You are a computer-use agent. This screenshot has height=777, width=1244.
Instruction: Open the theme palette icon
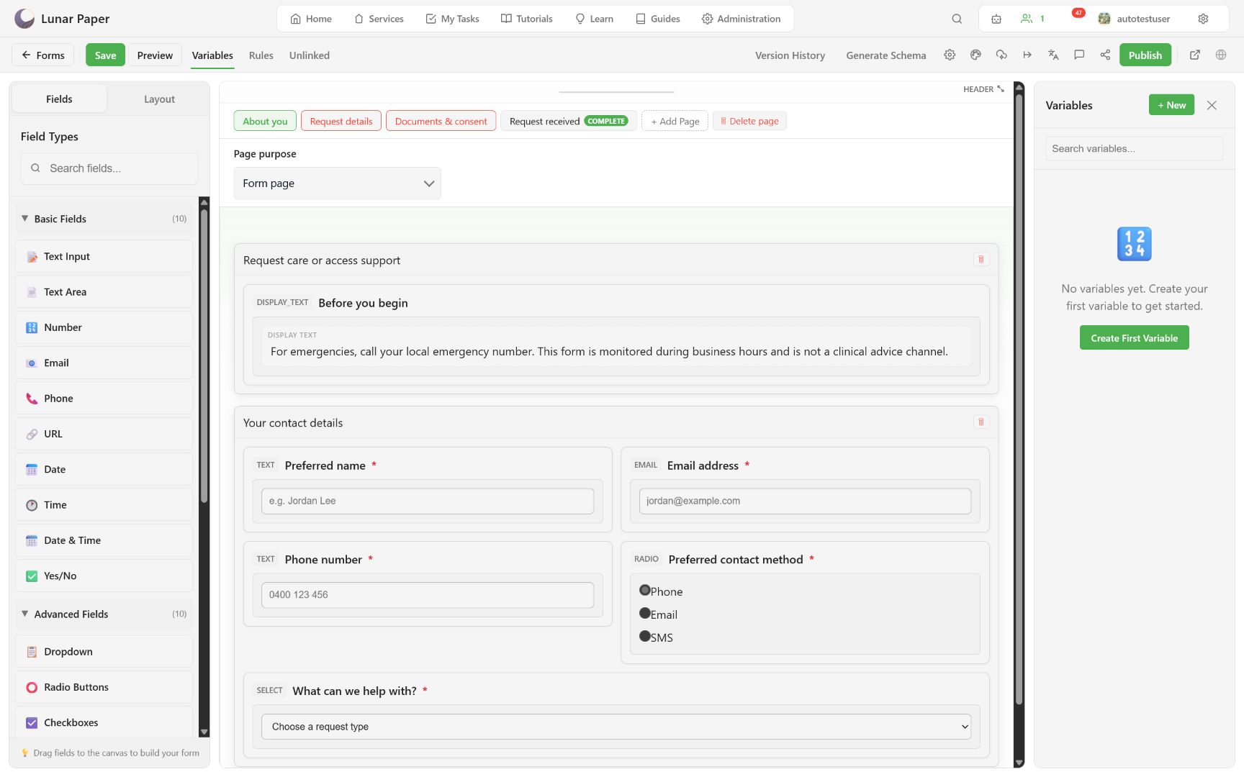[975, 55]
